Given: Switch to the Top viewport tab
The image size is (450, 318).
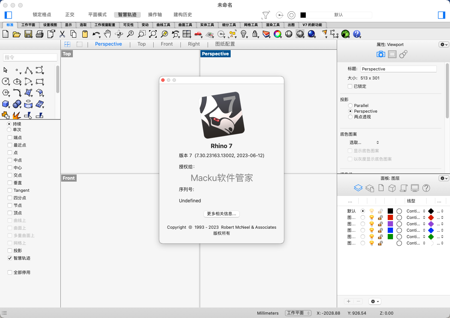Looking at the screenshot, I should pyautogui.click(x=142, y=44).
